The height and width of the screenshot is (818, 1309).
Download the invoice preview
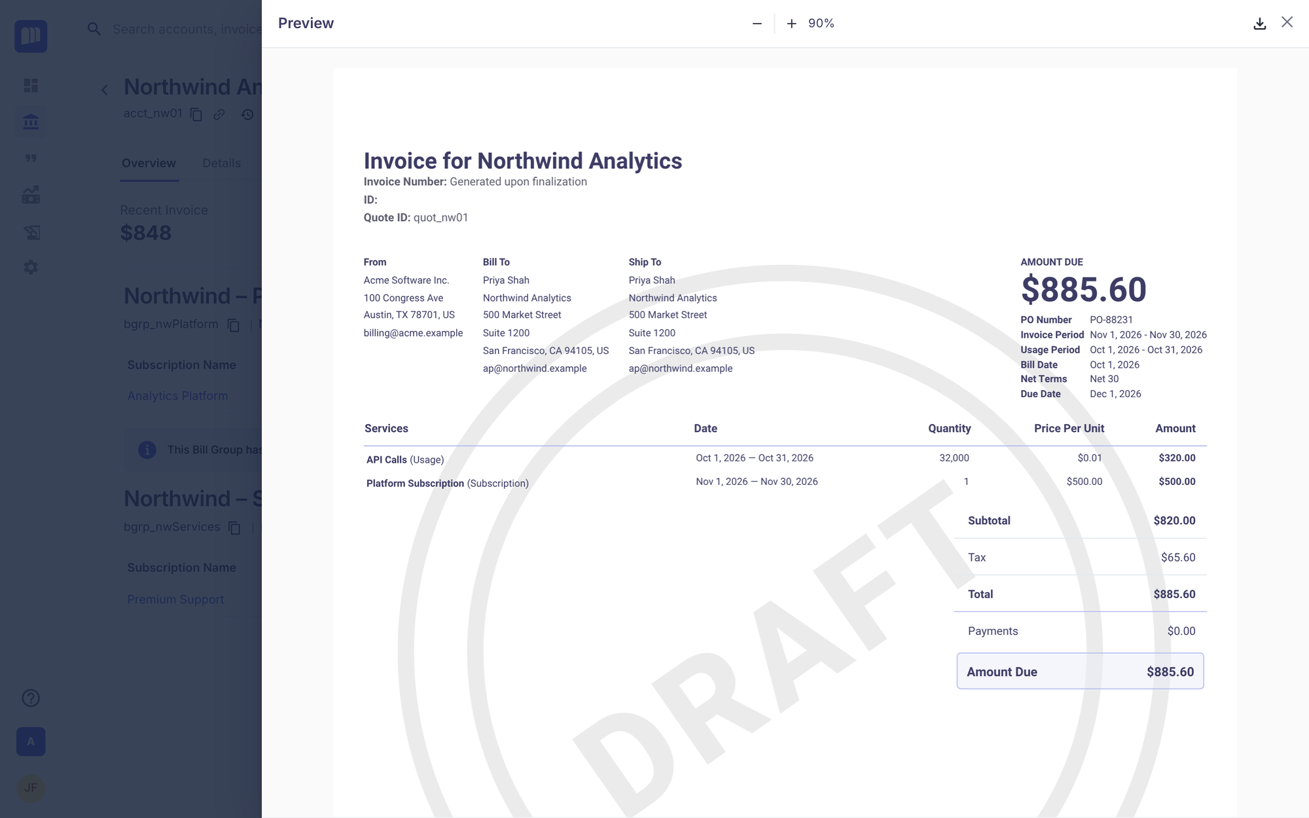(1259, 24)
